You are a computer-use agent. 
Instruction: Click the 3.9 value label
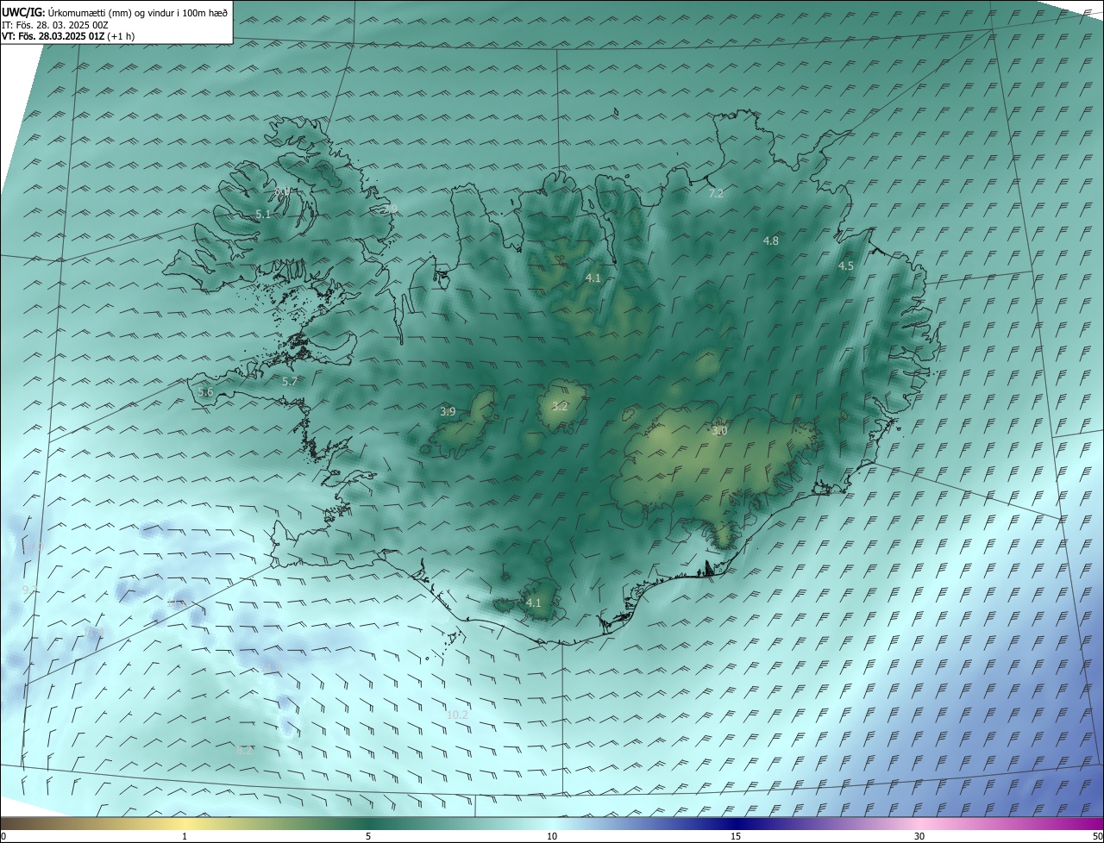448,412
